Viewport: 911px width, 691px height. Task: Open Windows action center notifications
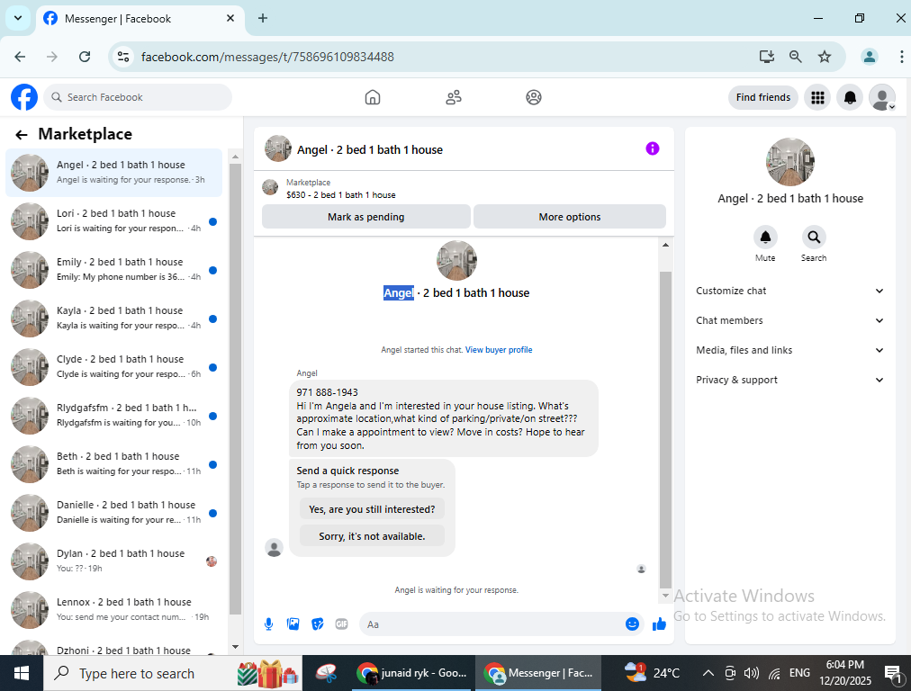pos(893,674)
